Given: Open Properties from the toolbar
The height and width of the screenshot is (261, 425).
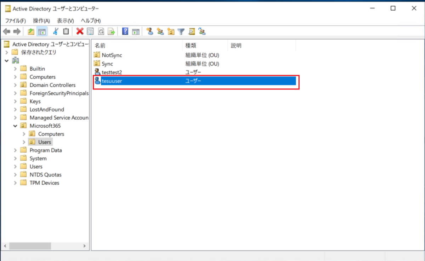Looking at the screenshot, I should [x=90, y=31].
